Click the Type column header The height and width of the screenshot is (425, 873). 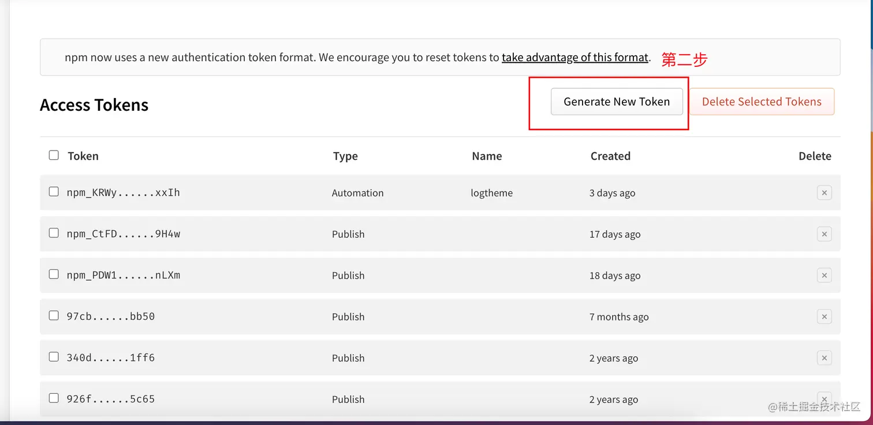coord(345,156)
